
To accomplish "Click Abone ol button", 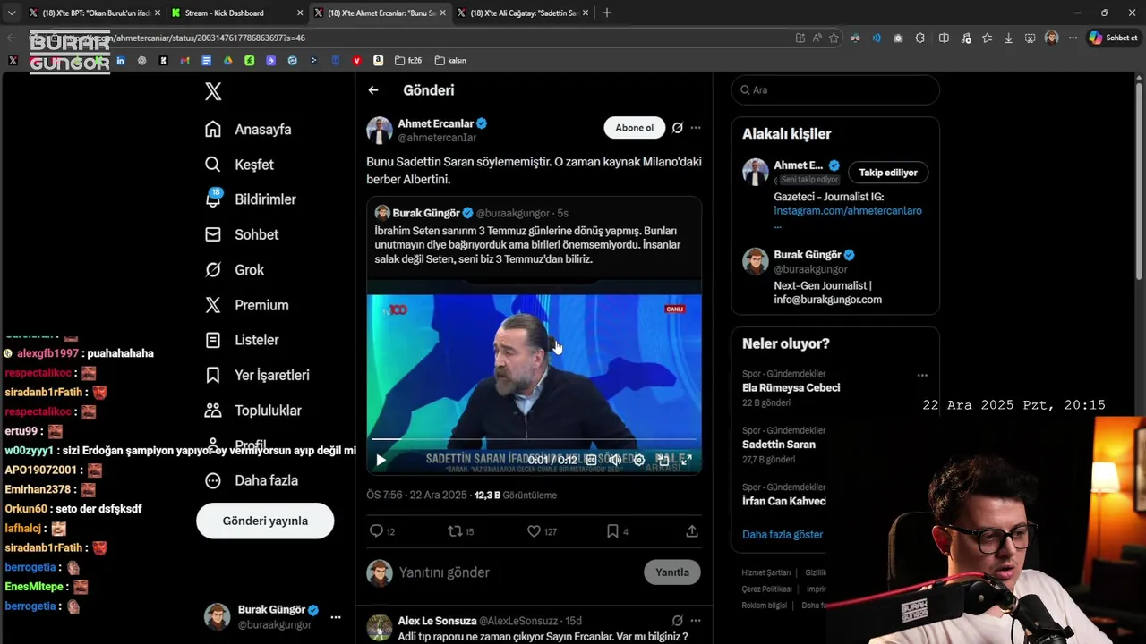I will (635, 128).
